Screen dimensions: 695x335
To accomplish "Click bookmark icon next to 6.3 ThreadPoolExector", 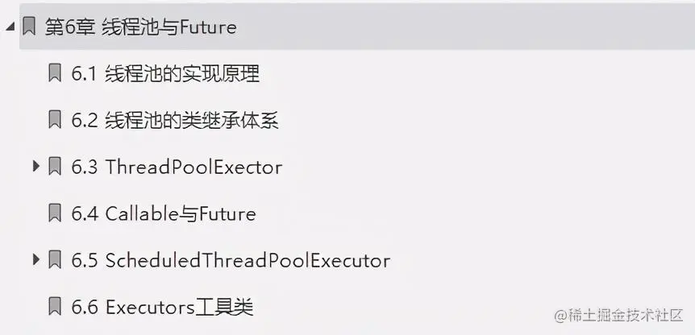I will (x=55, y=167).
